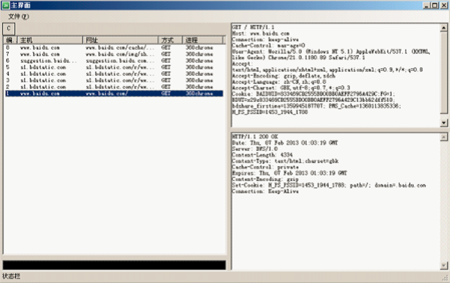Click 360chrome process cell in row 8
This screenshot has width=450, height=283.
click(199, 48)
